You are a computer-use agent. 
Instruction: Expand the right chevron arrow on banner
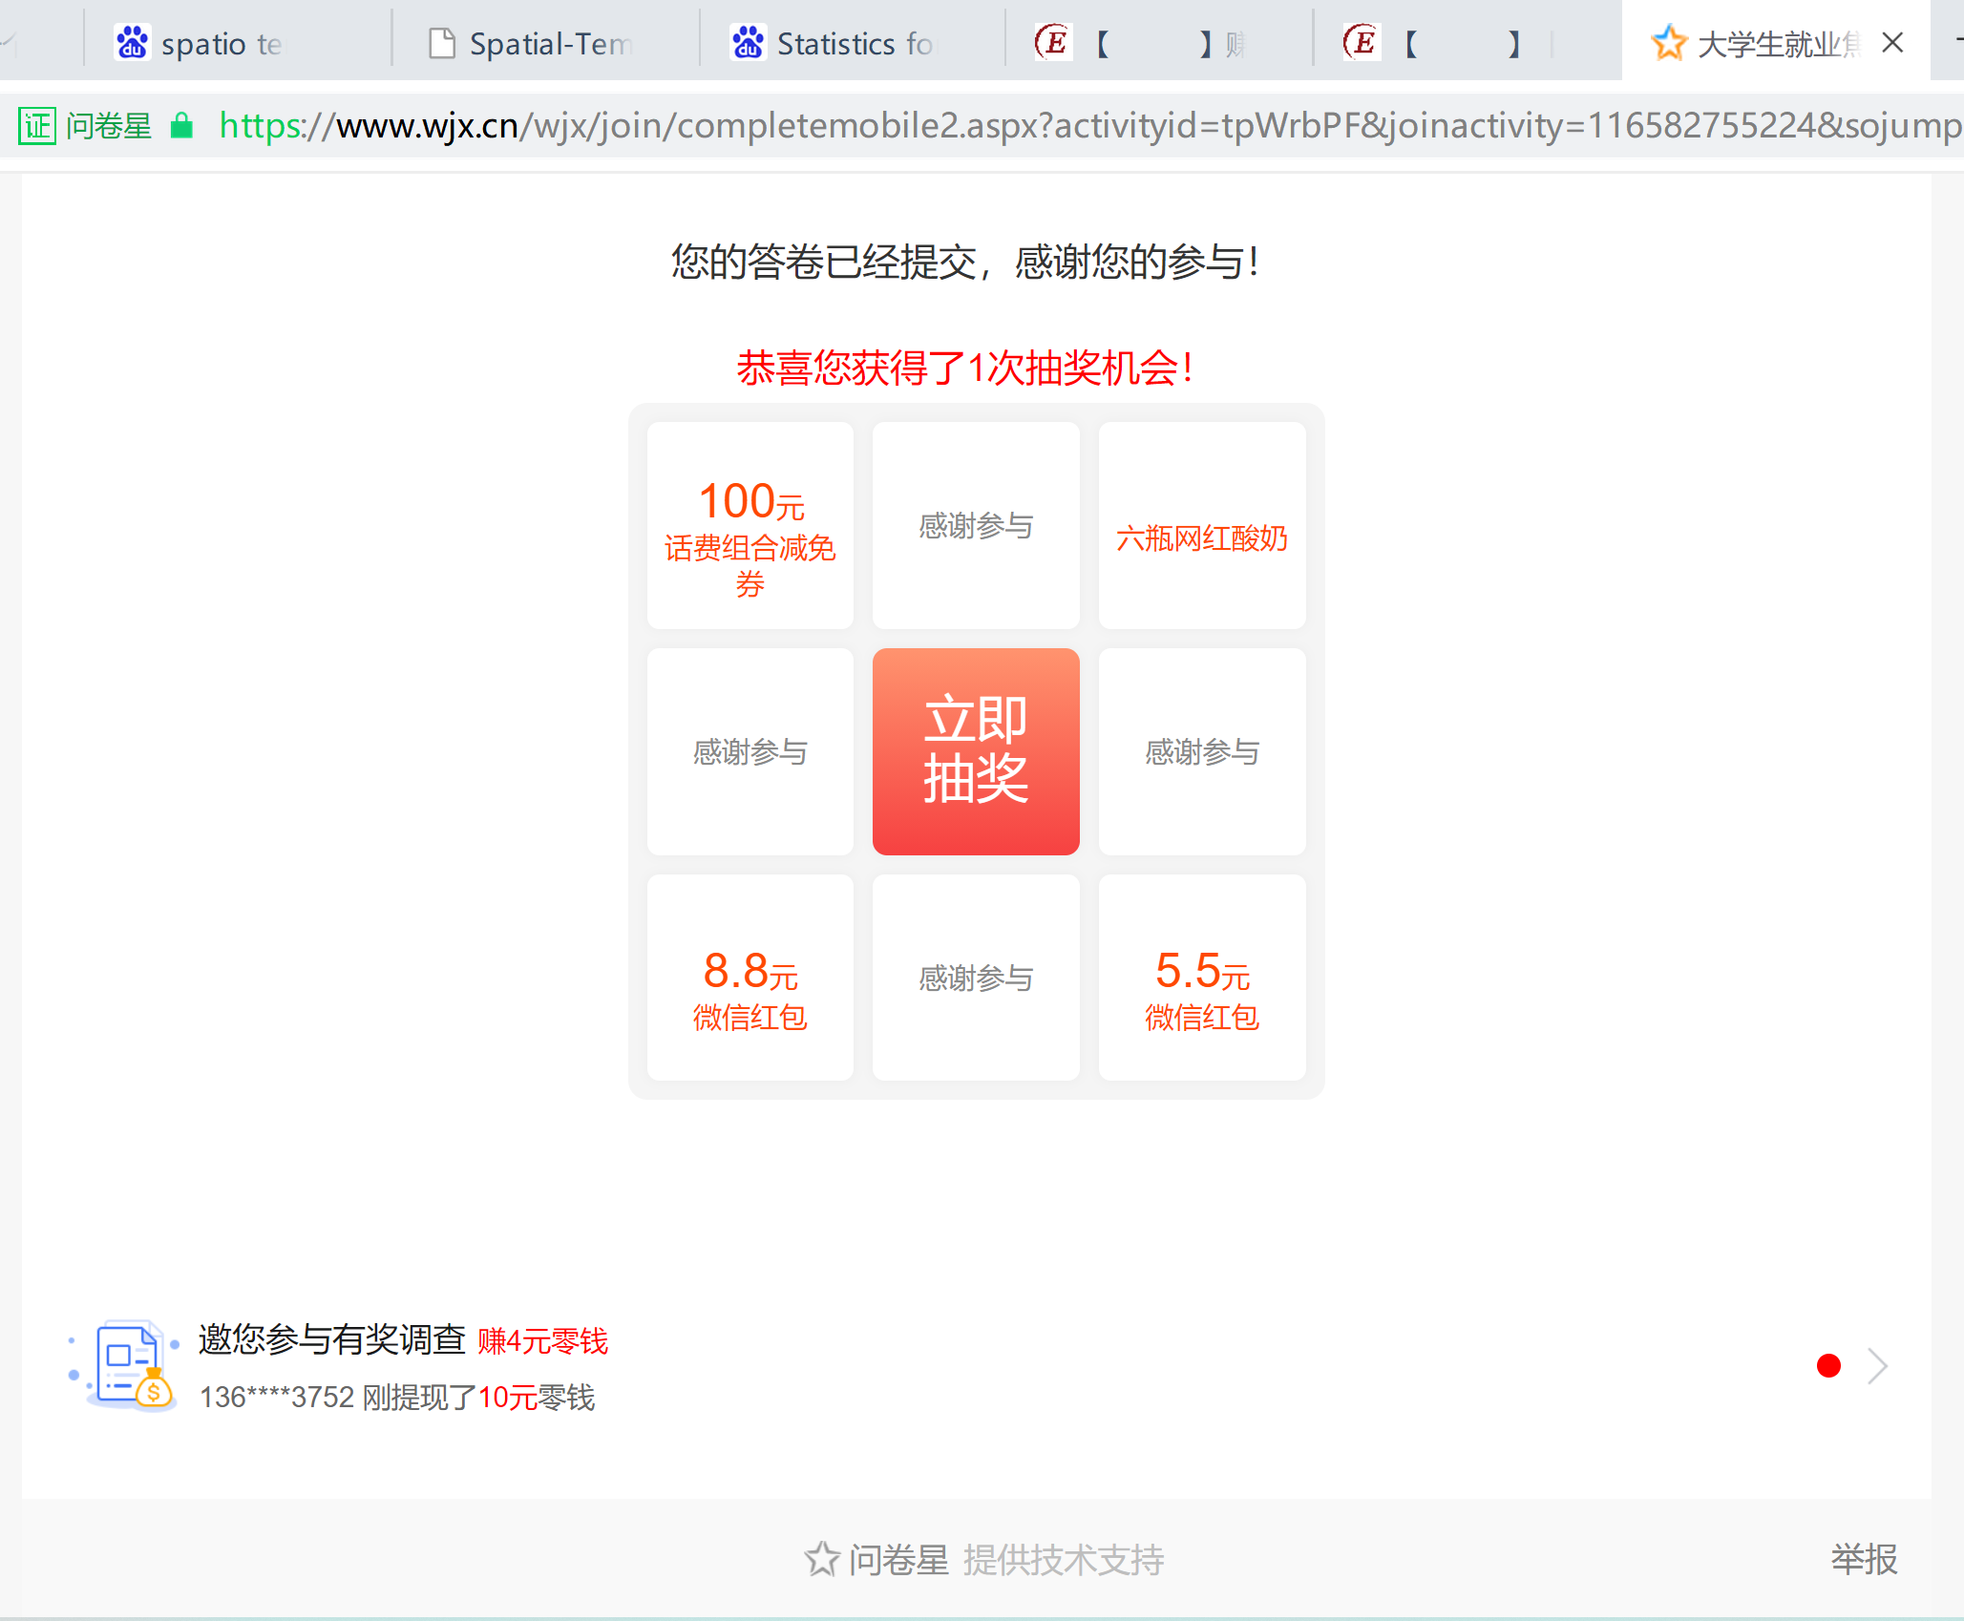click(1877, 1366)
